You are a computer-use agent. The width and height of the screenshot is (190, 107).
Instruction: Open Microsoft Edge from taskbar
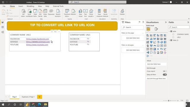(39, 104)
